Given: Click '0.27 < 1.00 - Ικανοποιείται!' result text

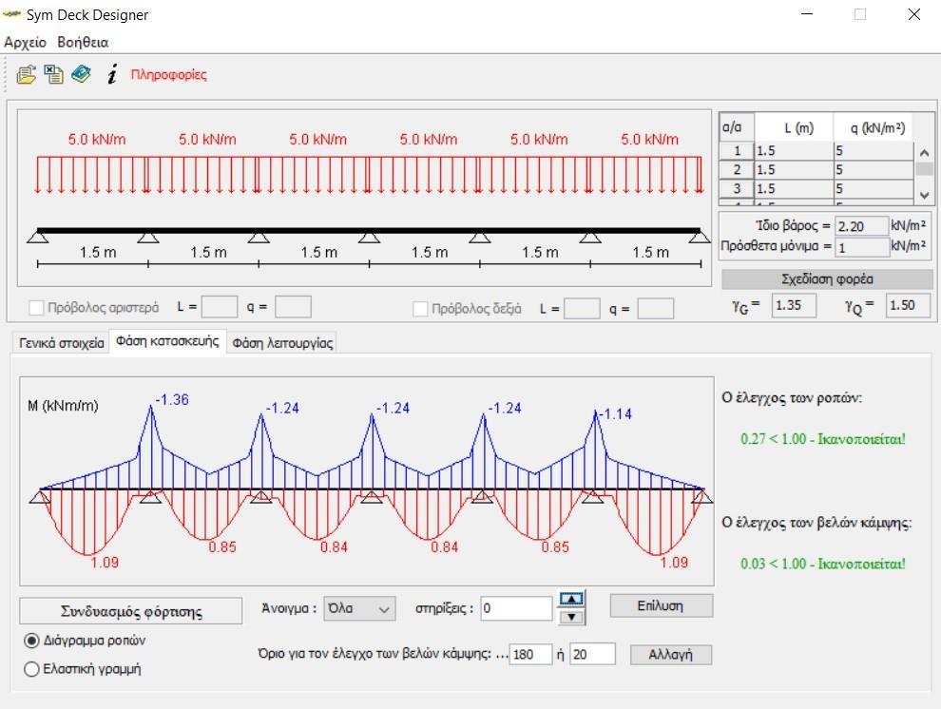Looking at the screenshot, I should [823, 439].
